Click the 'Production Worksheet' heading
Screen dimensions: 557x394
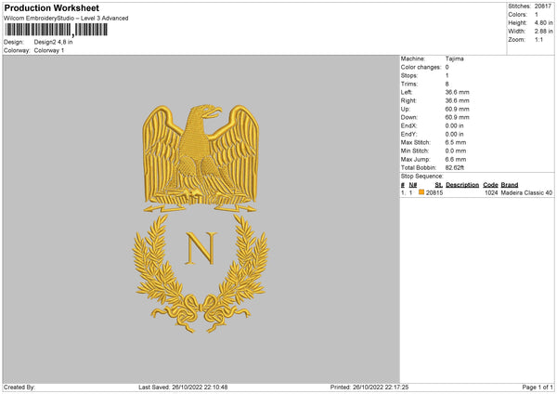[51, 7]
